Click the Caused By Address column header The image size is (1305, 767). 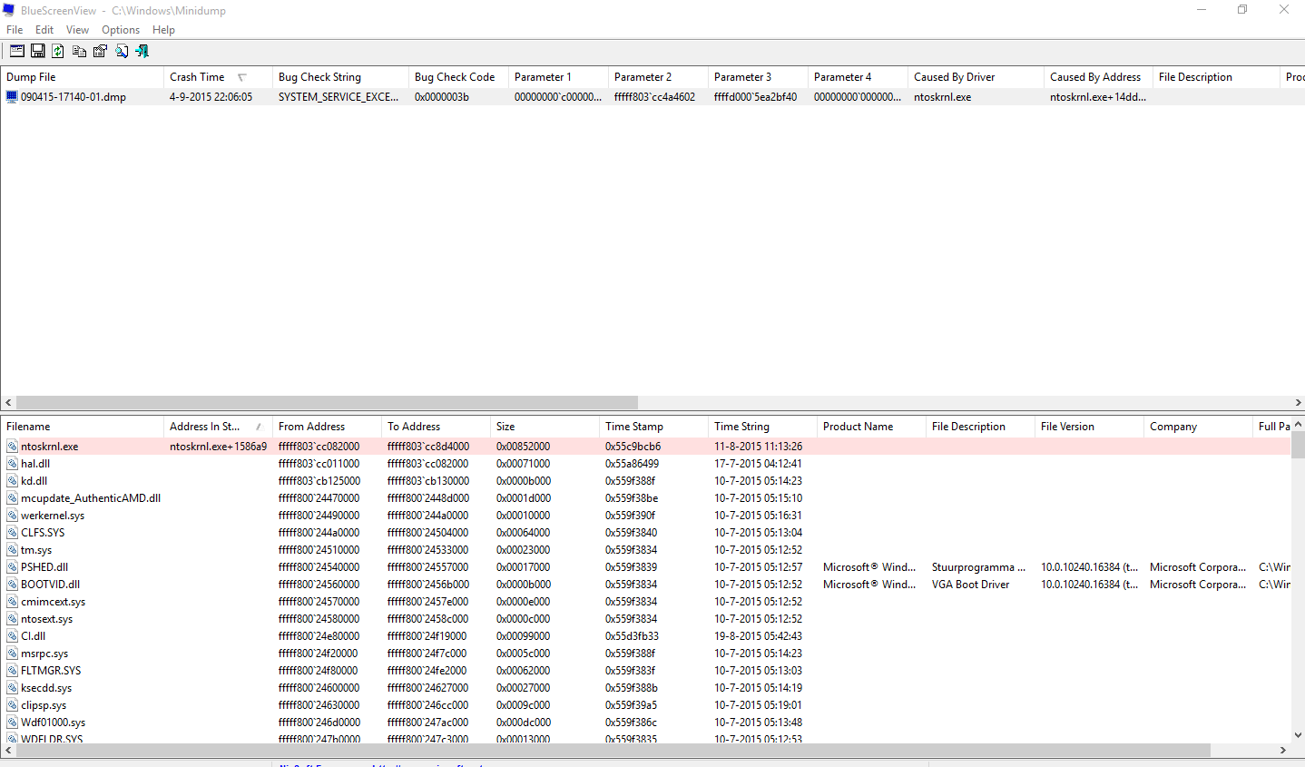point(1098,77)
